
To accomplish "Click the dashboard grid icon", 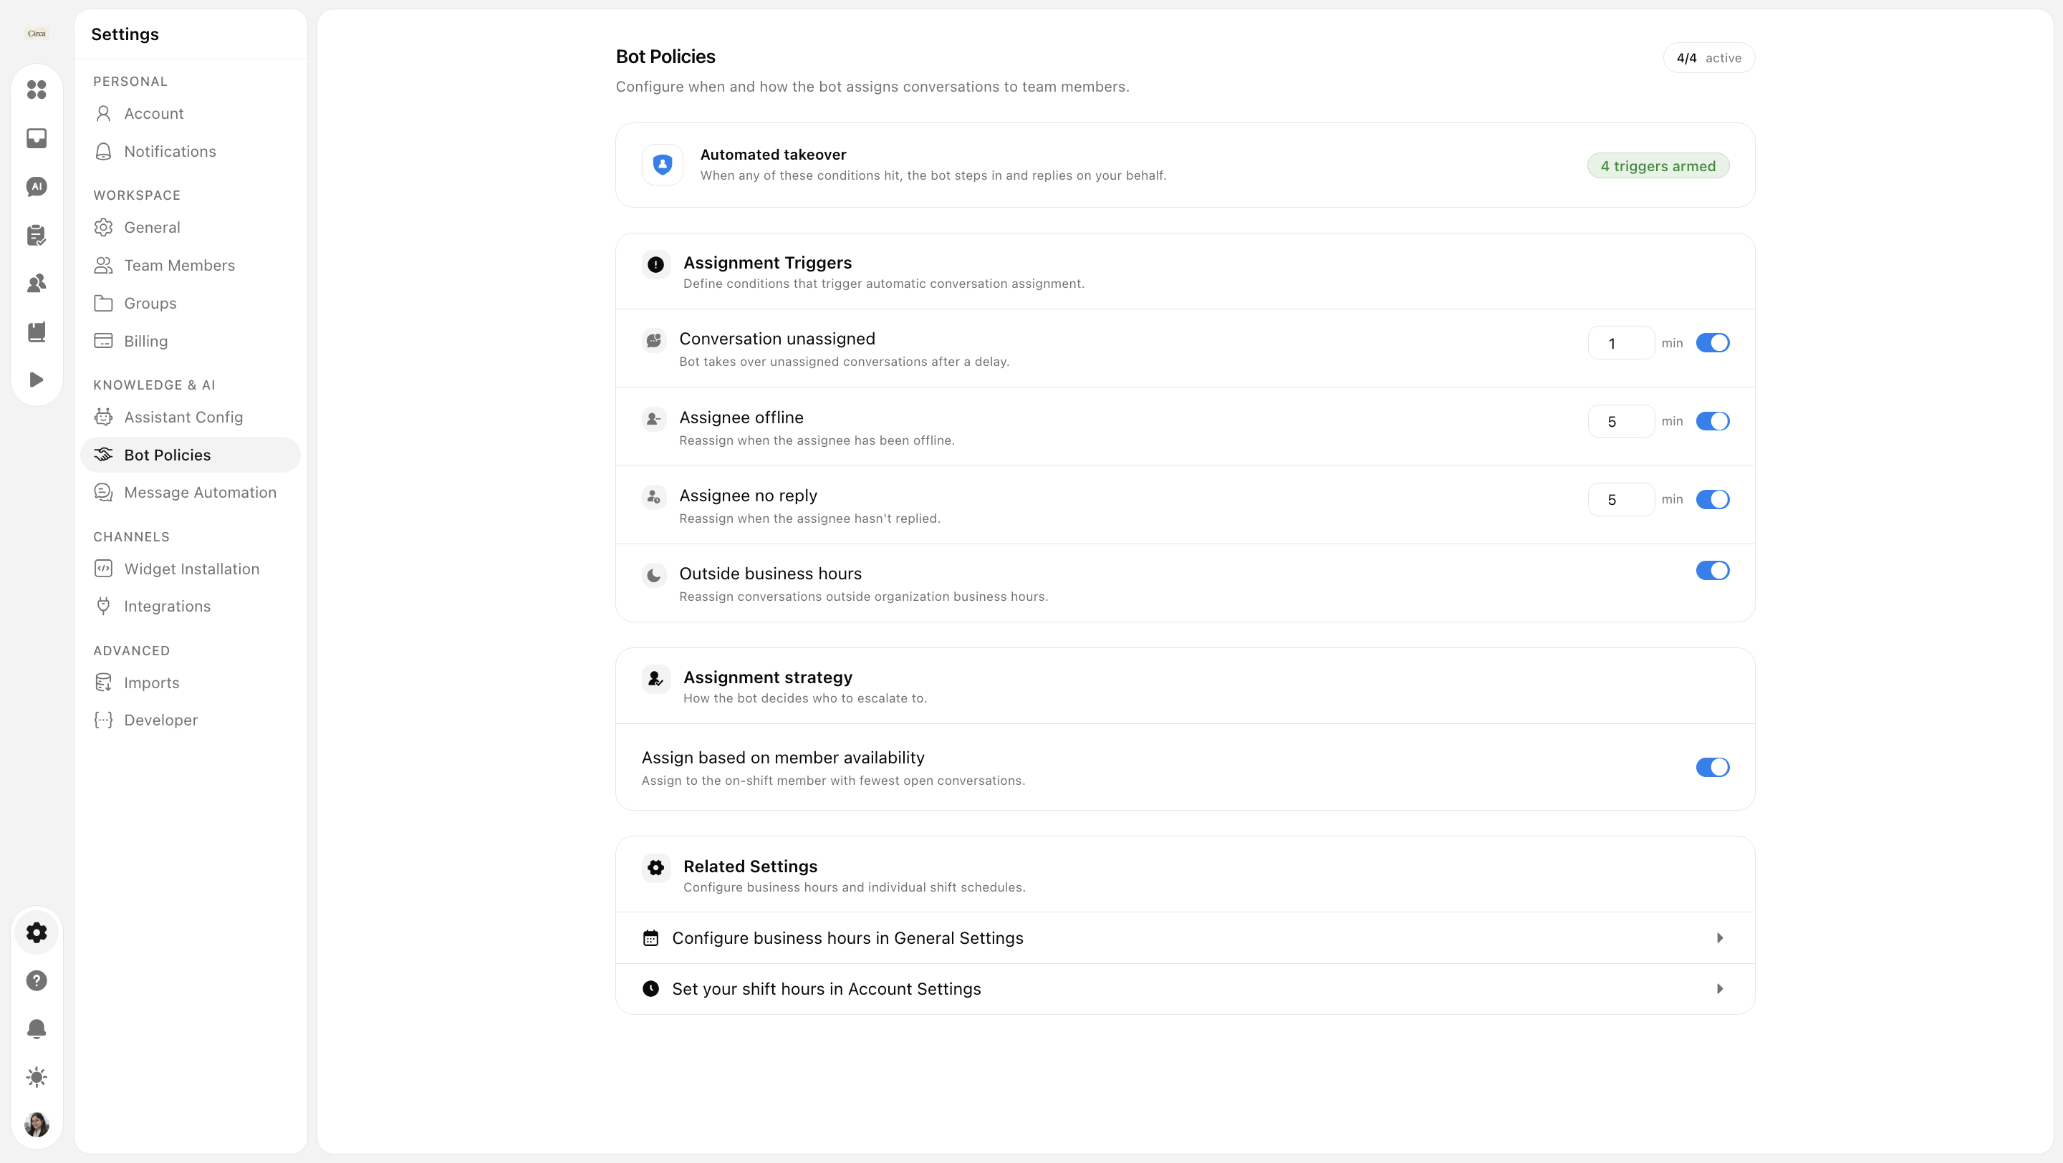I will point(36,90).
